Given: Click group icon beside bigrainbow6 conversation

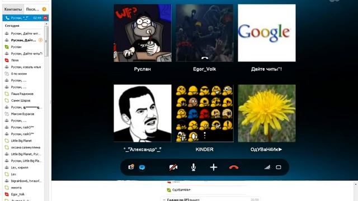Looking at the screenshot, I should tap(7, 181).
